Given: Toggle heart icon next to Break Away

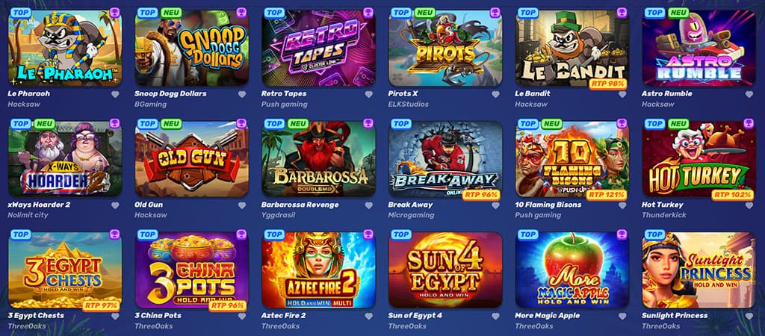Looking at the screenshot, I should [x=496, y=205].
